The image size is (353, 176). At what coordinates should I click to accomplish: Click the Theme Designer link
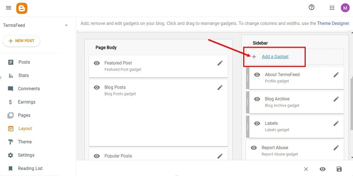(x=333, y=23)
